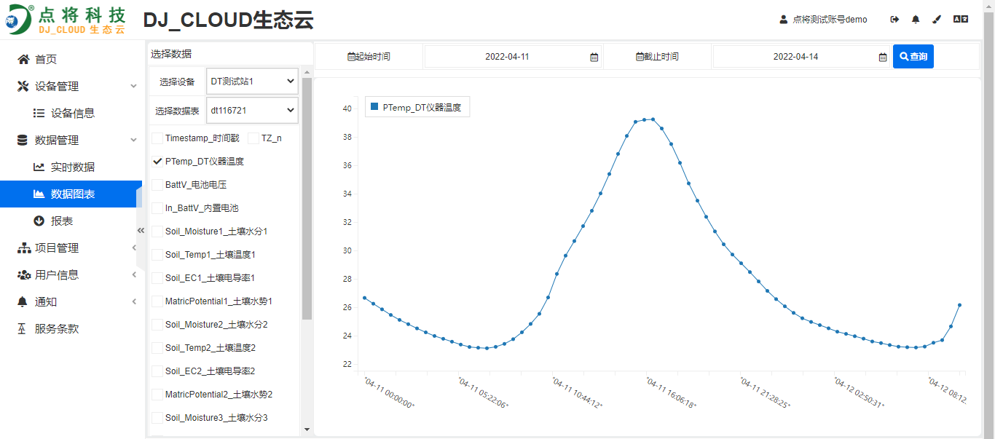
Task: Enable the BattV_电池电压 checkbox
Action: [x=157, y=185]
